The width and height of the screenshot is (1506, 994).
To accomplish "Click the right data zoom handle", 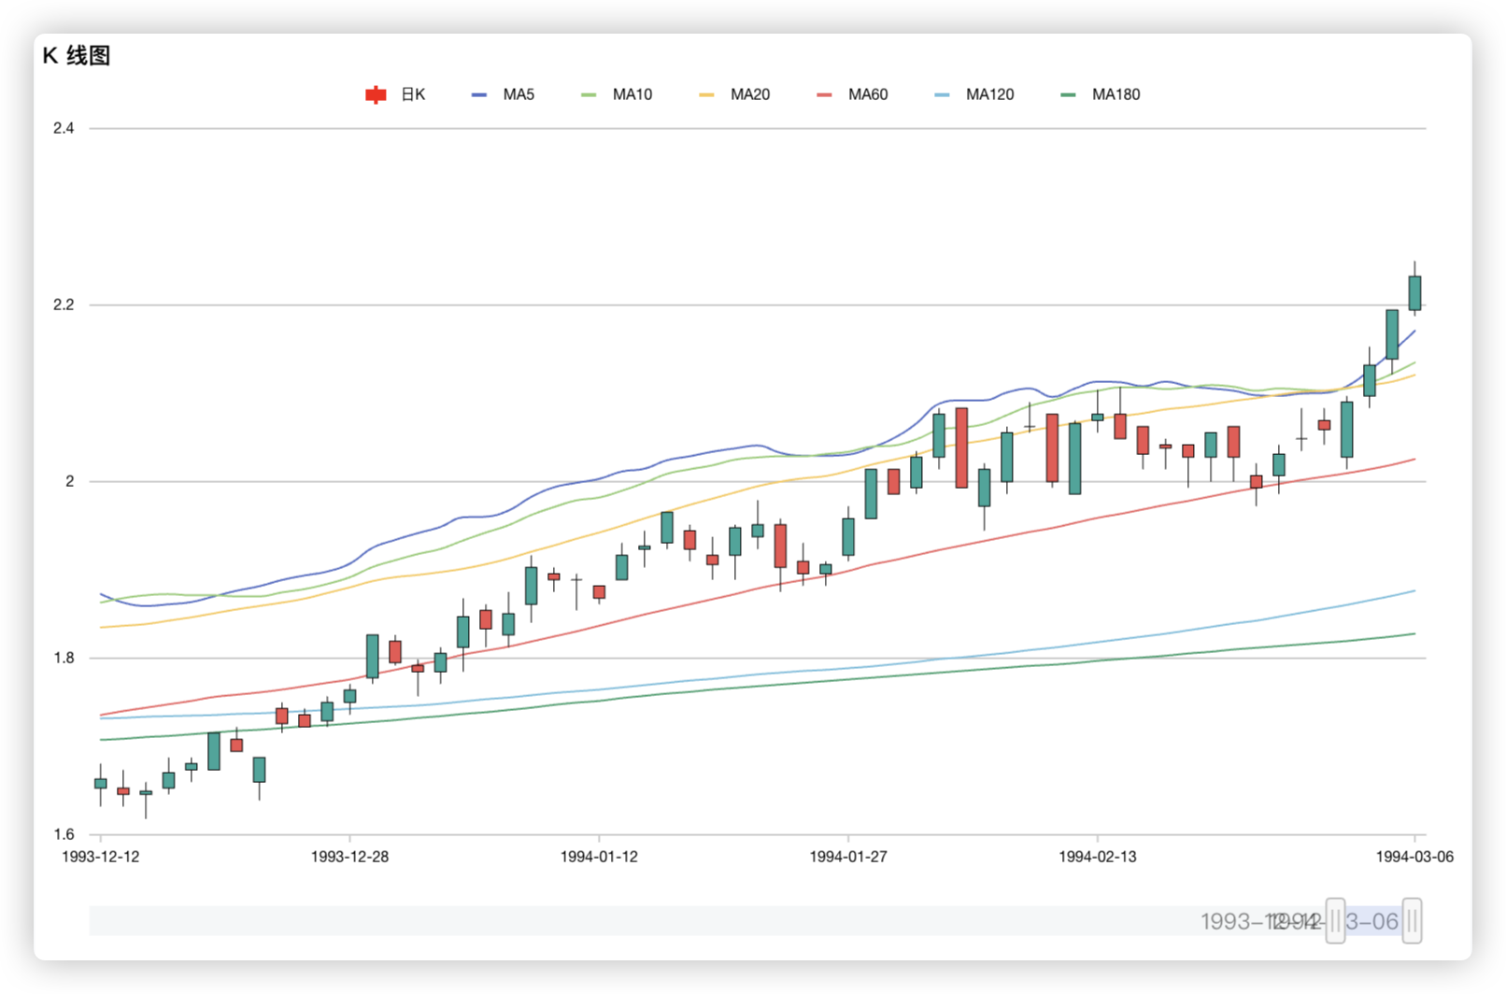I will [1412, 921].
